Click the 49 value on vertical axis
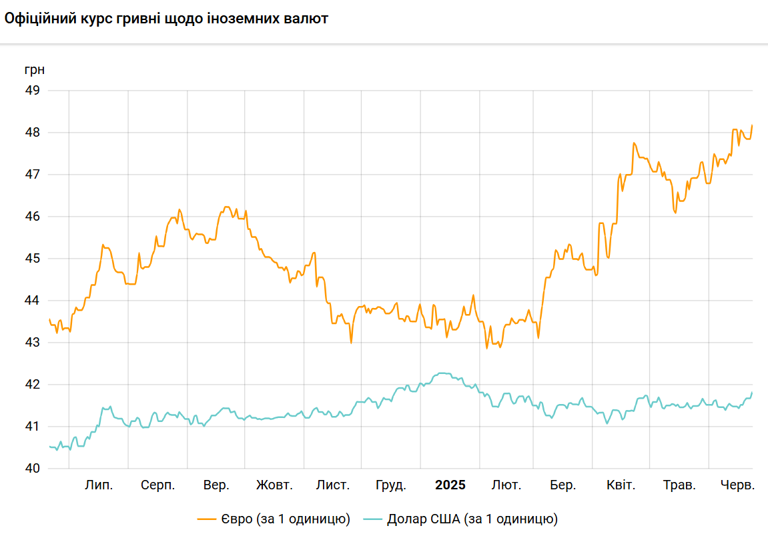Screen dimensions: 768x534 (x=33, y=91)
